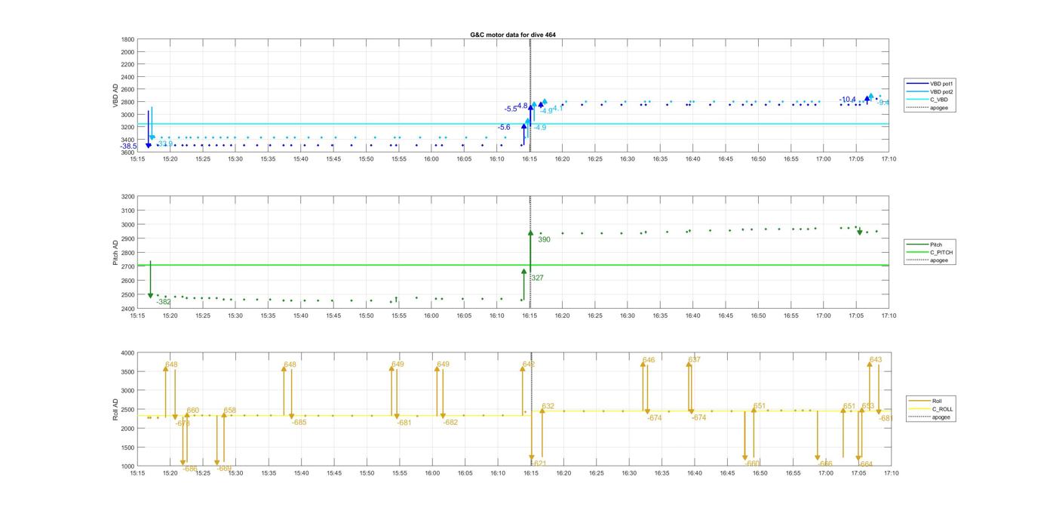Viewport: 1056px width, 523px height.
Task: Click the "660" roll annotation
Action: click(x=192, y=411)
